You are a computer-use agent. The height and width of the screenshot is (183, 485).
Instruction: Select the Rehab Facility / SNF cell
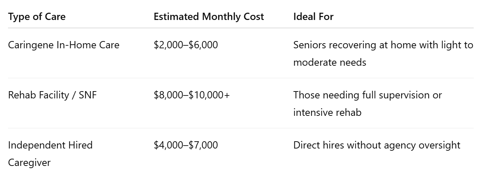(x=52, y=95)
